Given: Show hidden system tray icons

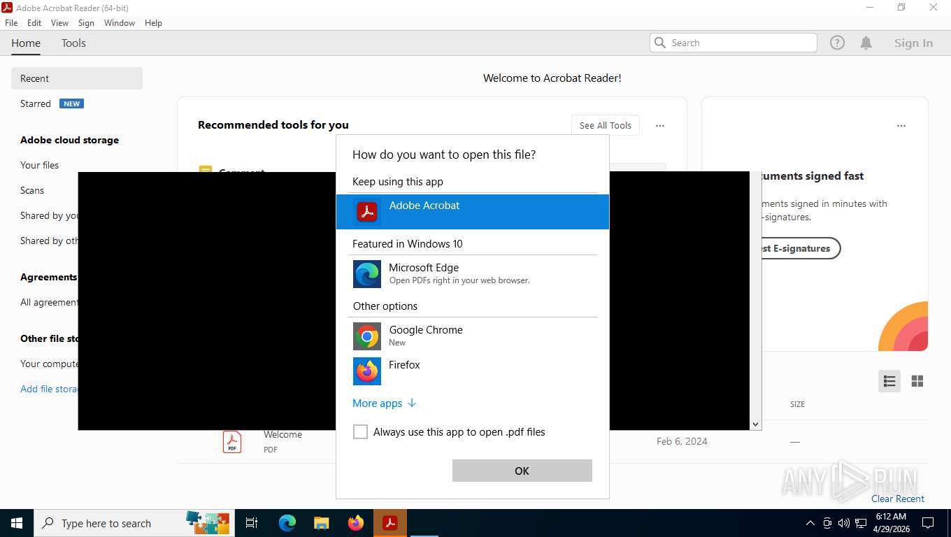Looking at the screenshot, I should pos(810,523).
